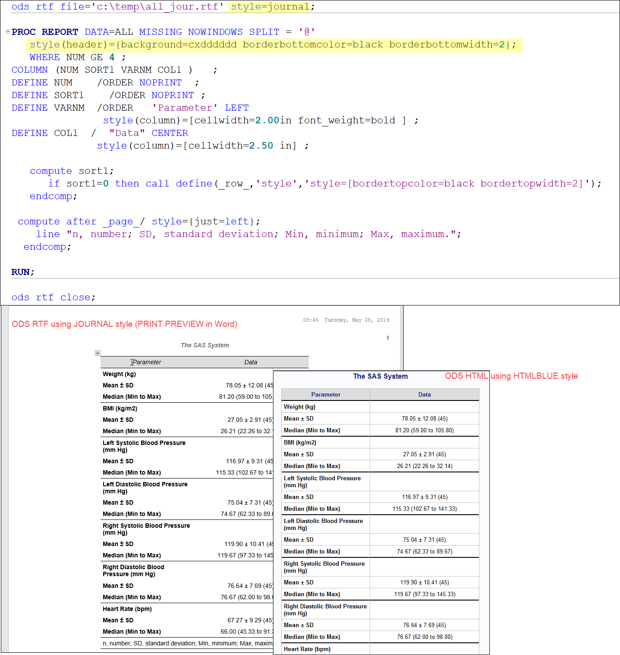620x655 pixels.
Task: Click the highlighted style(header) background line
Action: [270, 44]
